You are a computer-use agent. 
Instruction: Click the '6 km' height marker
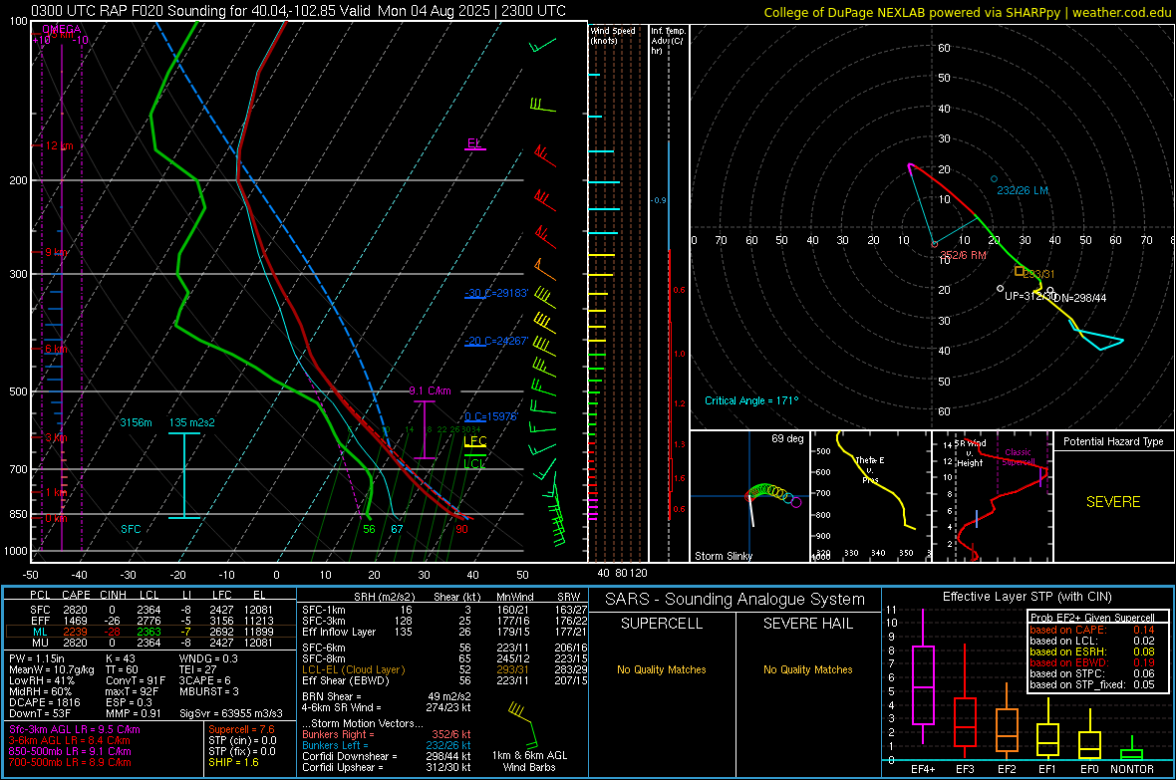56,349
